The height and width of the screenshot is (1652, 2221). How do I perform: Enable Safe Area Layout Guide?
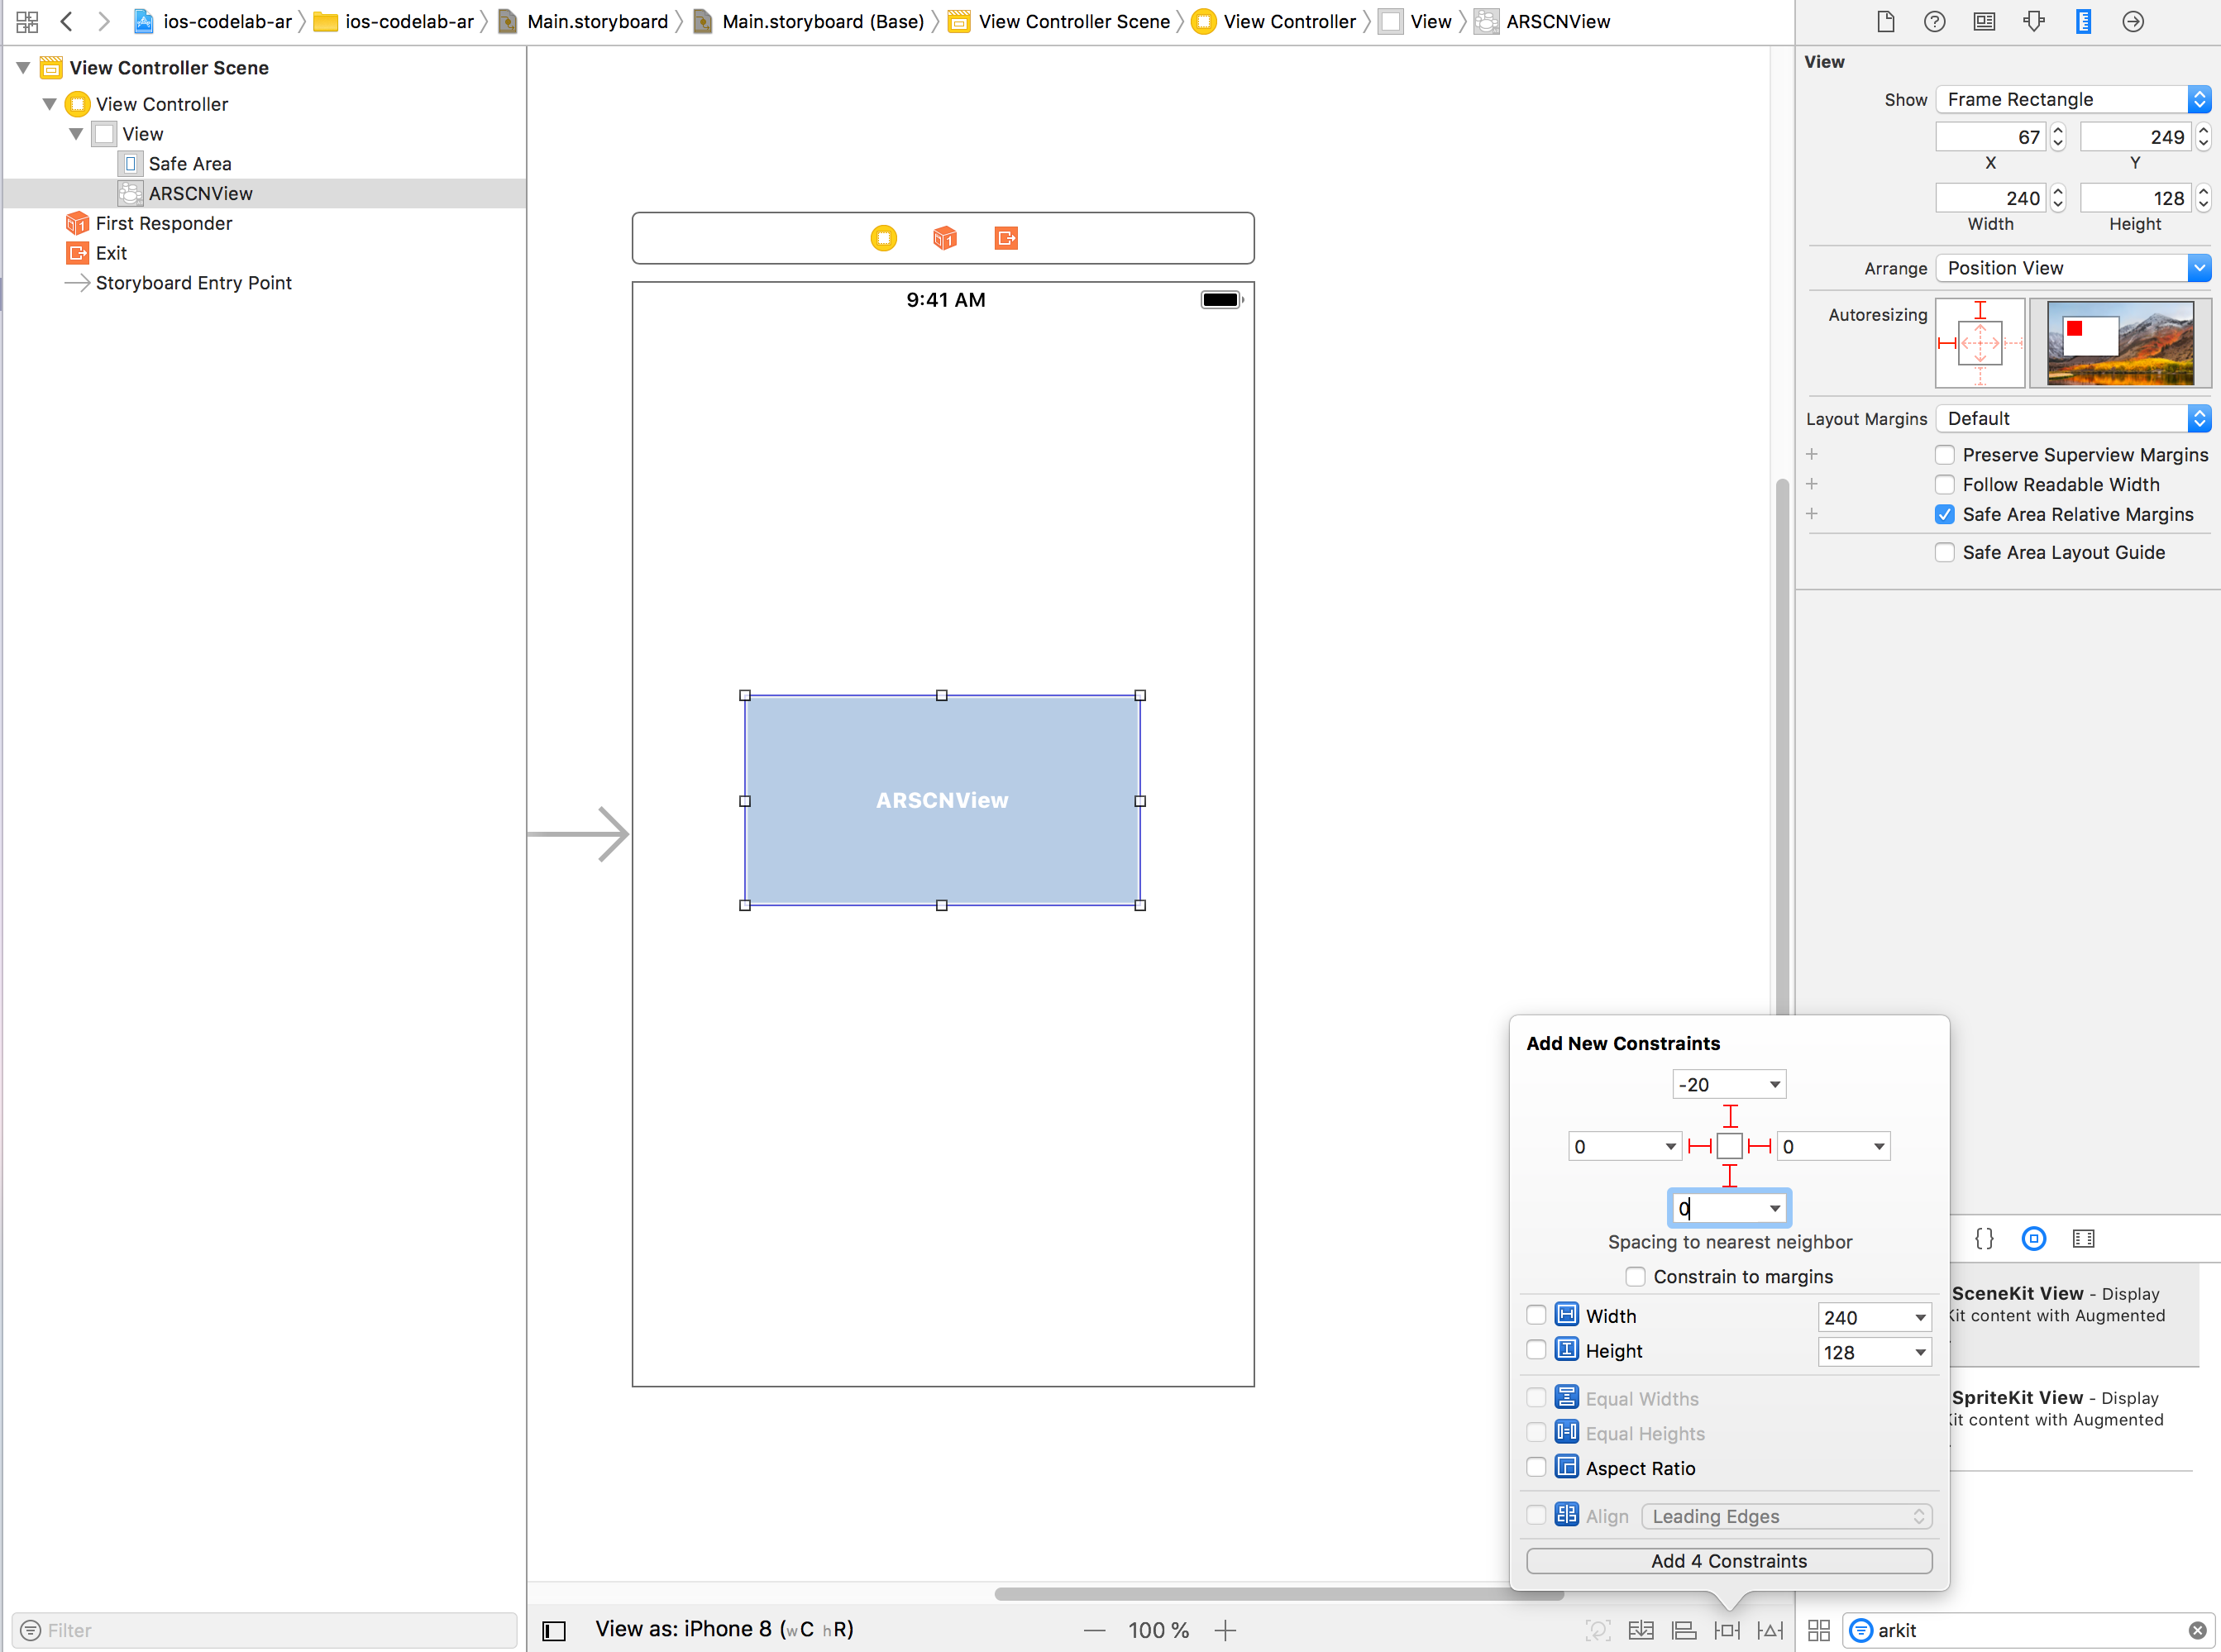click(1944, 553)
